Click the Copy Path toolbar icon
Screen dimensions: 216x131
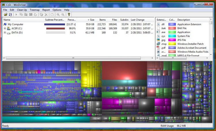[x=21, y=14]
